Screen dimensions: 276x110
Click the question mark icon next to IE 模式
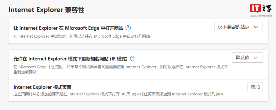click(133, 58)
